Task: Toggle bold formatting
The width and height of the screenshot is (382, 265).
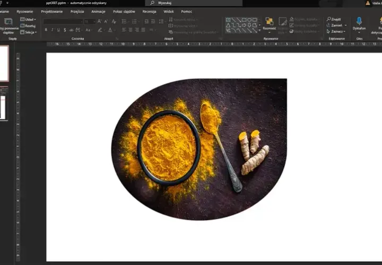Action: pyautogui.click(x=46, y=30)
